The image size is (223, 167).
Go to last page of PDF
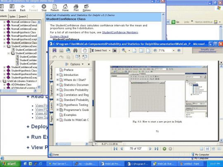(157, 149)
